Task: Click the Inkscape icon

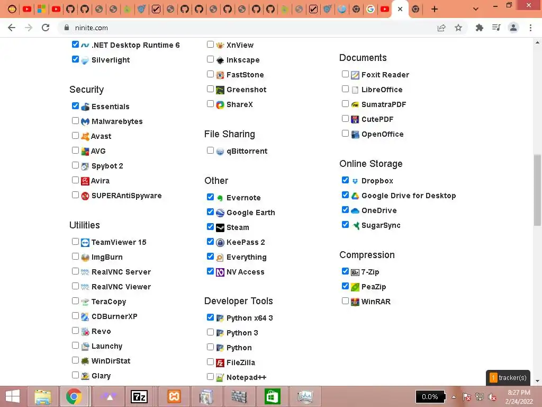Action: (x=220, y=60)
